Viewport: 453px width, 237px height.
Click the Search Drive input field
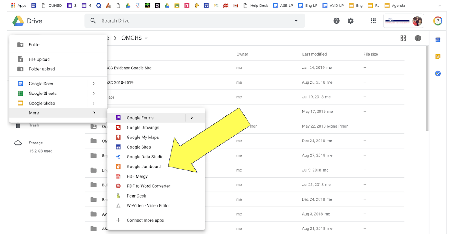(x=194, y=21)
